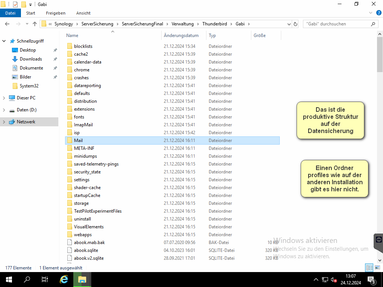Switch to details view layout
Viewport: 383px width, 287px height.
[369, 268]
